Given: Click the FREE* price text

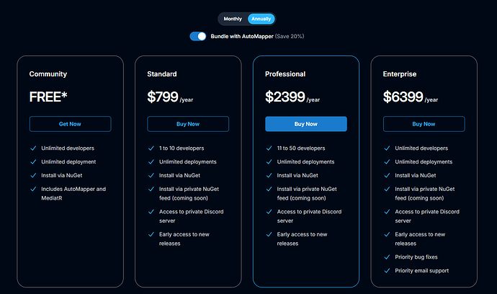Looking at the screenshot, I should [x=48, y=97].
